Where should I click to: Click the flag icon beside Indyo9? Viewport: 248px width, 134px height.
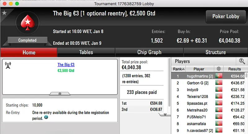pyautogui.click(x=219, y=90)
